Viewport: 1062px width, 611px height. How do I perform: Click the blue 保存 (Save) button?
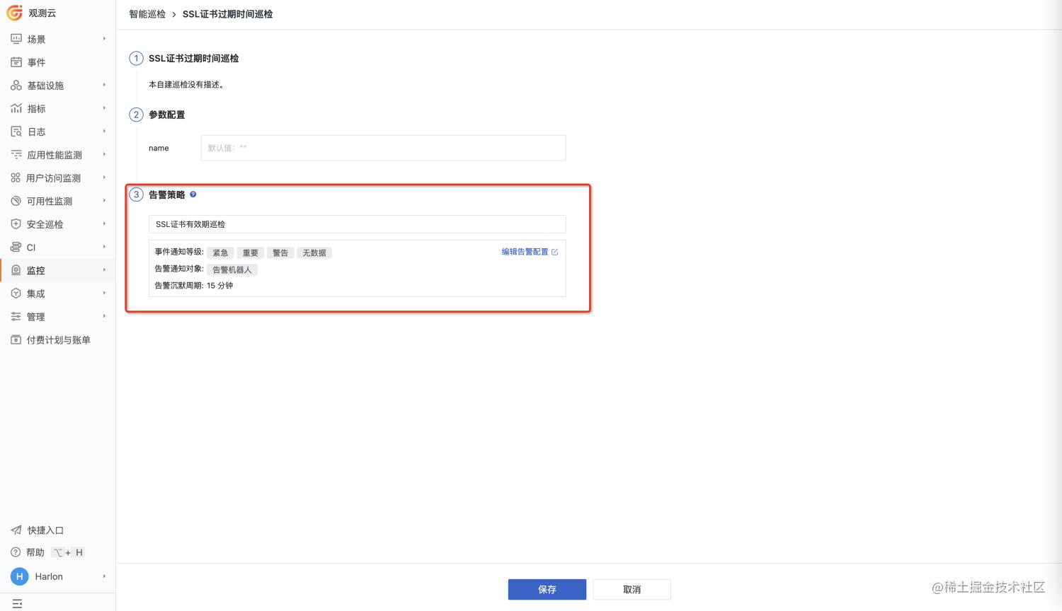click(547, 589)
